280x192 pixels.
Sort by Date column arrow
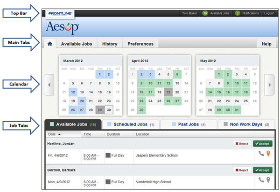tap(59, 134)
